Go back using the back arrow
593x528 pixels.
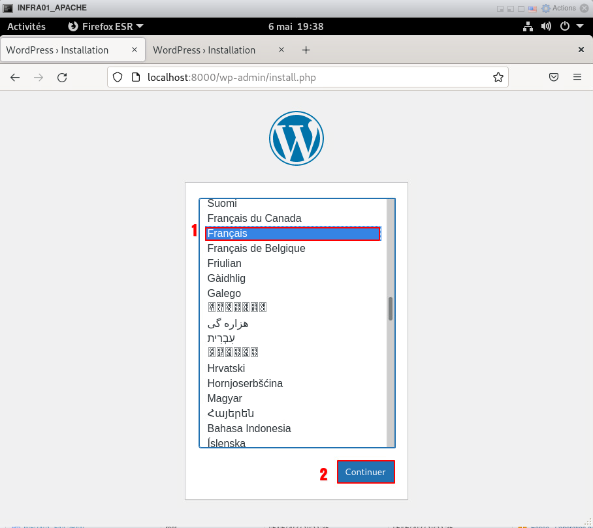(15, 77)
